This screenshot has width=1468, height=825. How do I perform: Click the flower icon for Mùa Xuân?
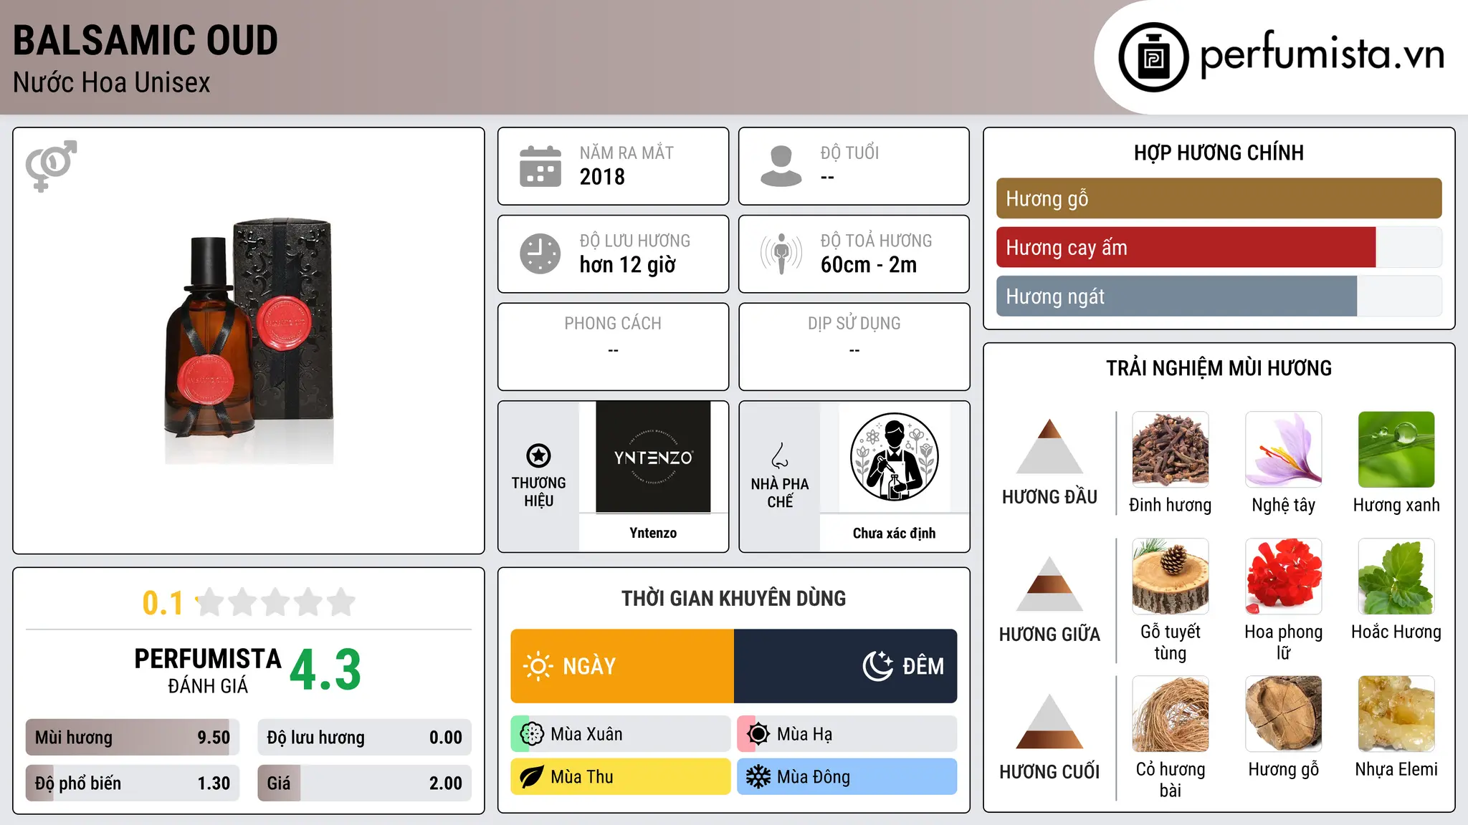coord(532,734)
